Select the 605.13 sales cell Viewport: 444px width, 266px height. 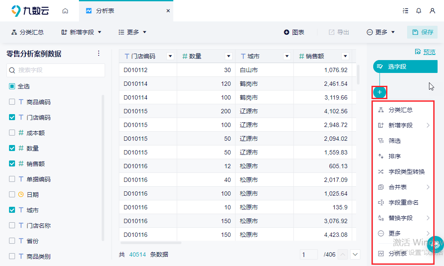click(323, 166)
